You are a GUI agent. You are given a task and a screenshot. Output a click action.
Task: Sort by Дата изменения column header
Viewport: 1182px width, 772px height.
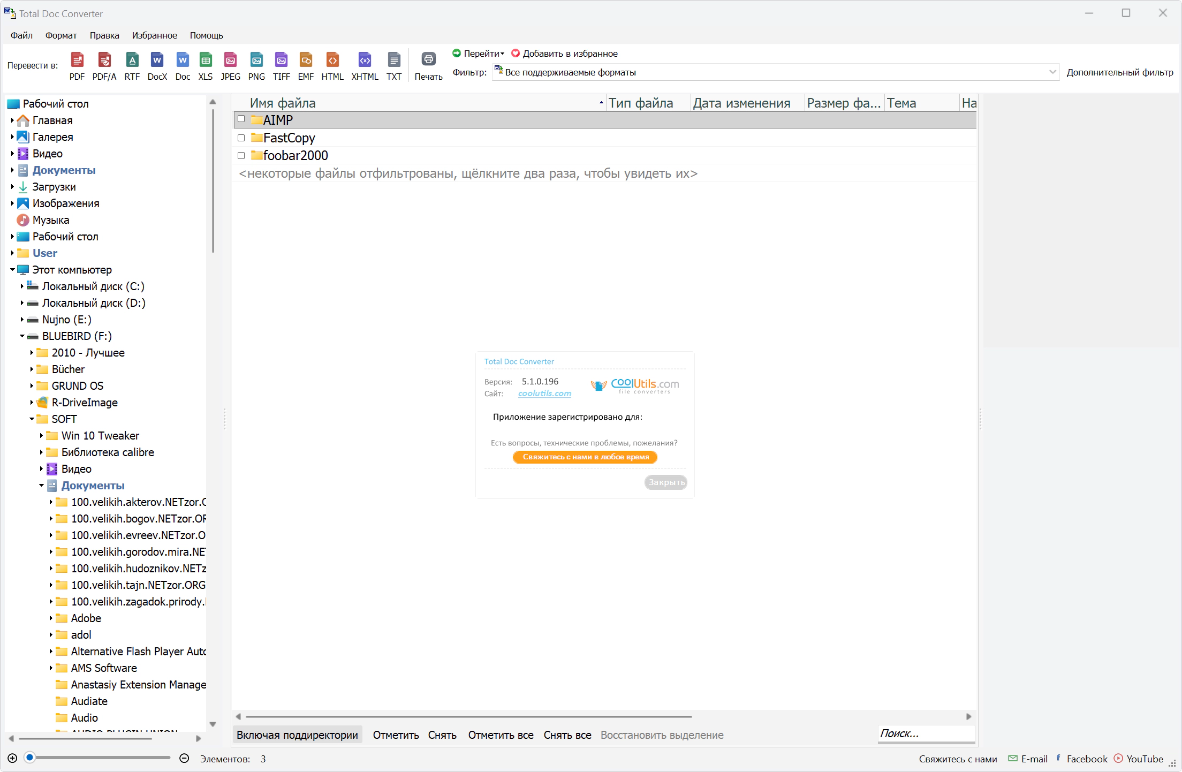[747, 103]
